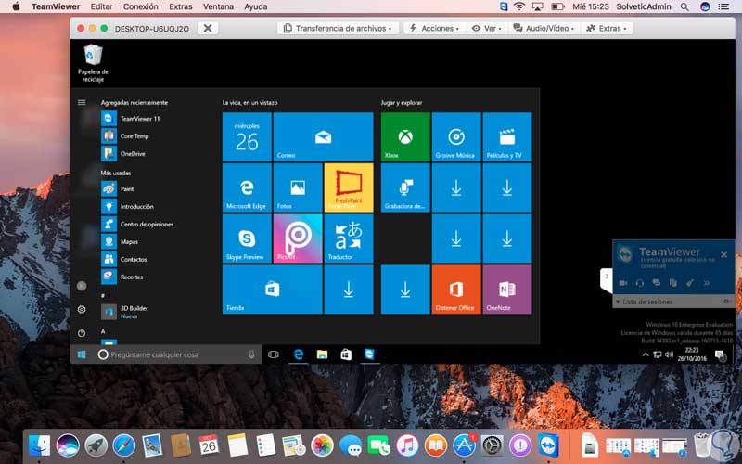Screen dimensions: 742x464
Task: Open the OneNote tile
Action: coord(506,290)
